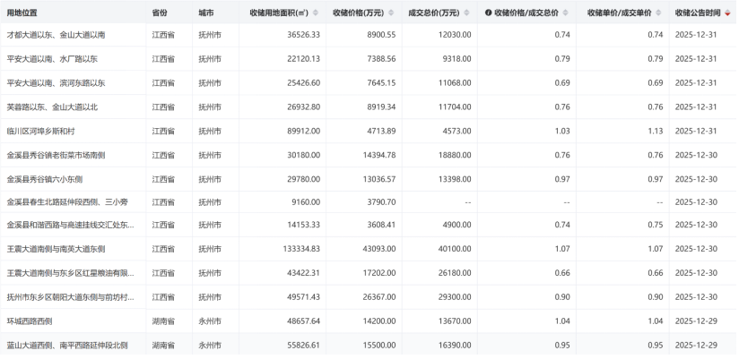Click unit price ratio 1.13
The image size is (739, 359).
656,131
